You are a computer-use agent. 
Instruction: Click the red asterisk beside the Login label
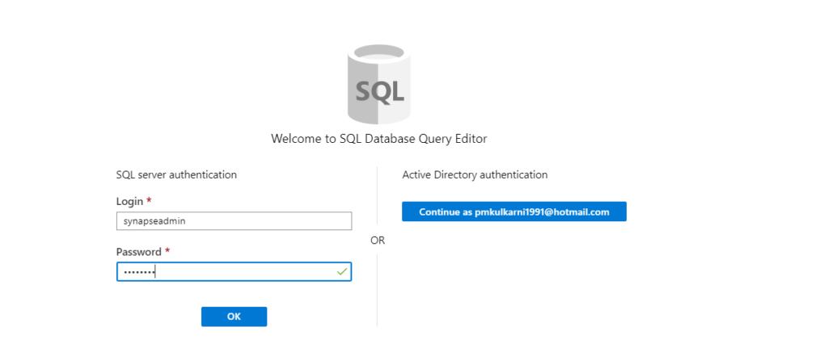click(149, 200)
